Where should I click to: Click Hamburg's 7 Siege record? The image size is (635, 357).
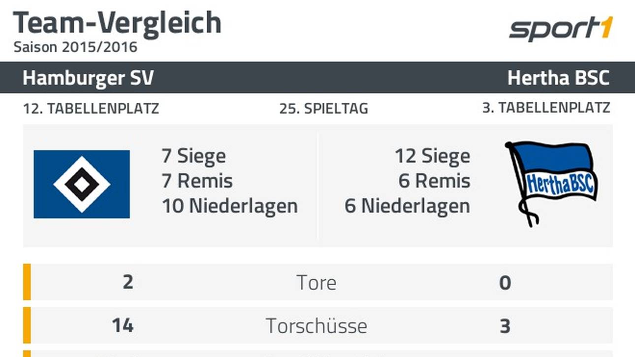tap(194, 156)
